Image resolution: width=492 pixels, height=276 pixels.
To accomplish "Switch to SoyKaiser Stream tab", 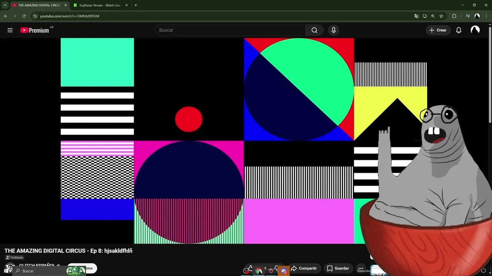I will (x=100, y=5).
